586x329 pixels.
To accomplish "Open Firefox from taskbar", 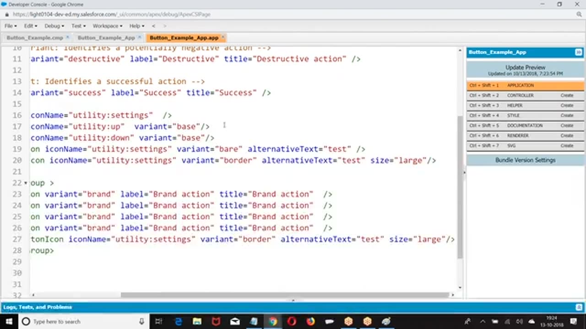I will pos(311,321).
